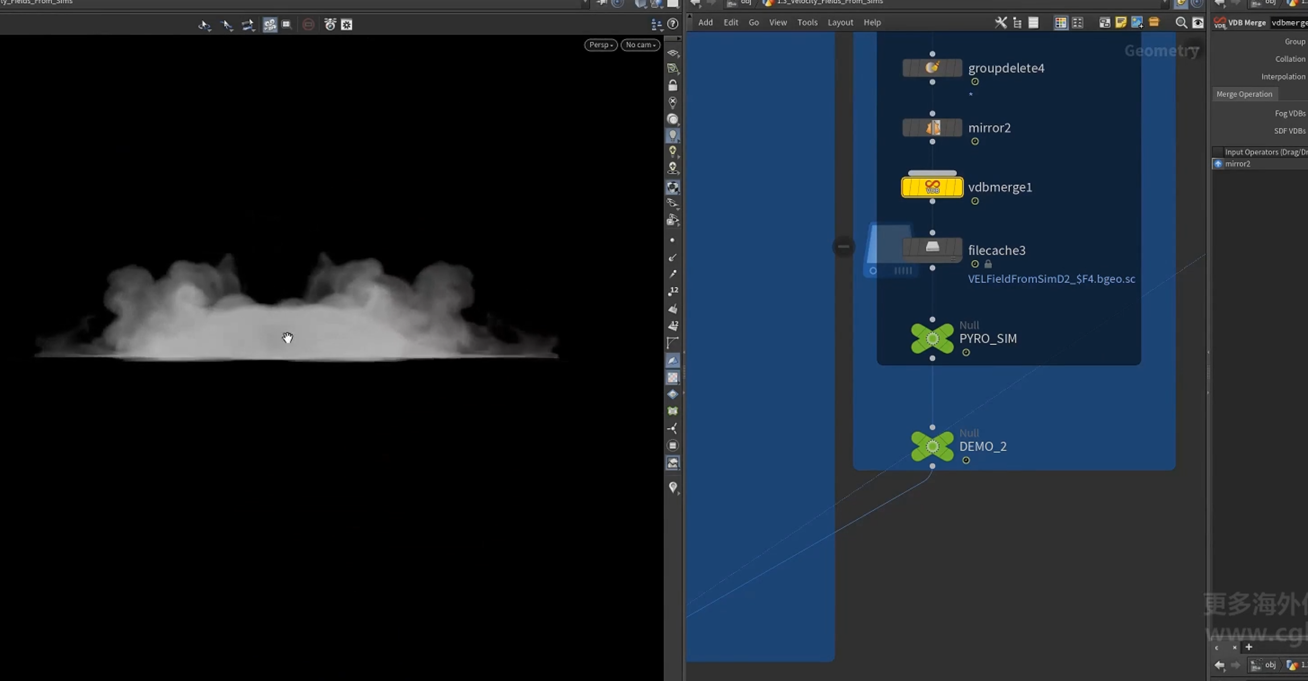Open the VDB Merge node name field
1308x681 pixels.
[1288, 23]
